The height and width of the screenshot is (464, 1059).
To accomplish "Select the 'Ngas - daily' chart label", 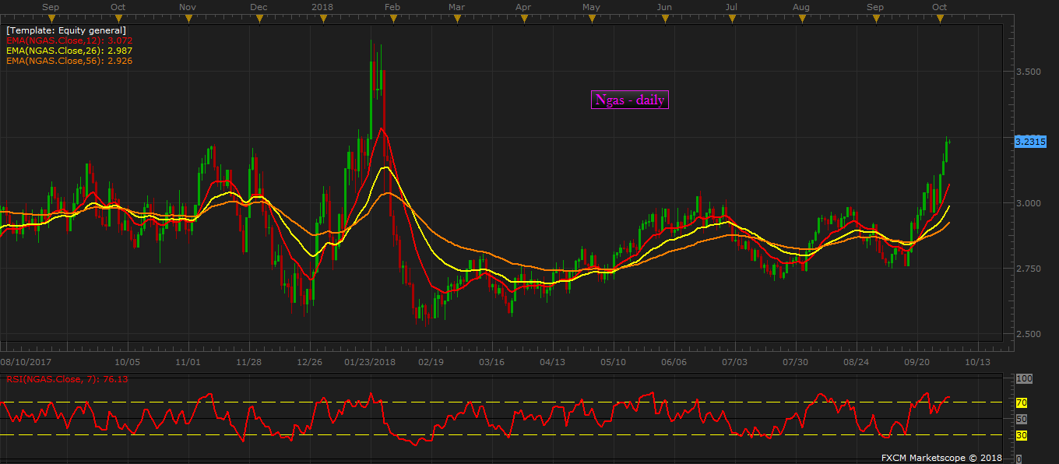I will pyautogui.click(x=630, y=100).
